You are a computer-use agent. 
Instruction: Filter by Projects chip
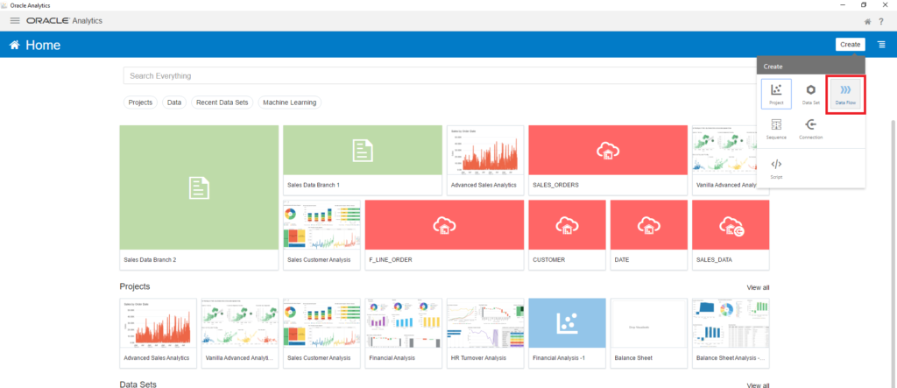coord(140,102)
